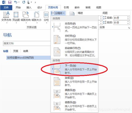Decrease 段前 spacing with down arrow

click(x=128, y=19)
